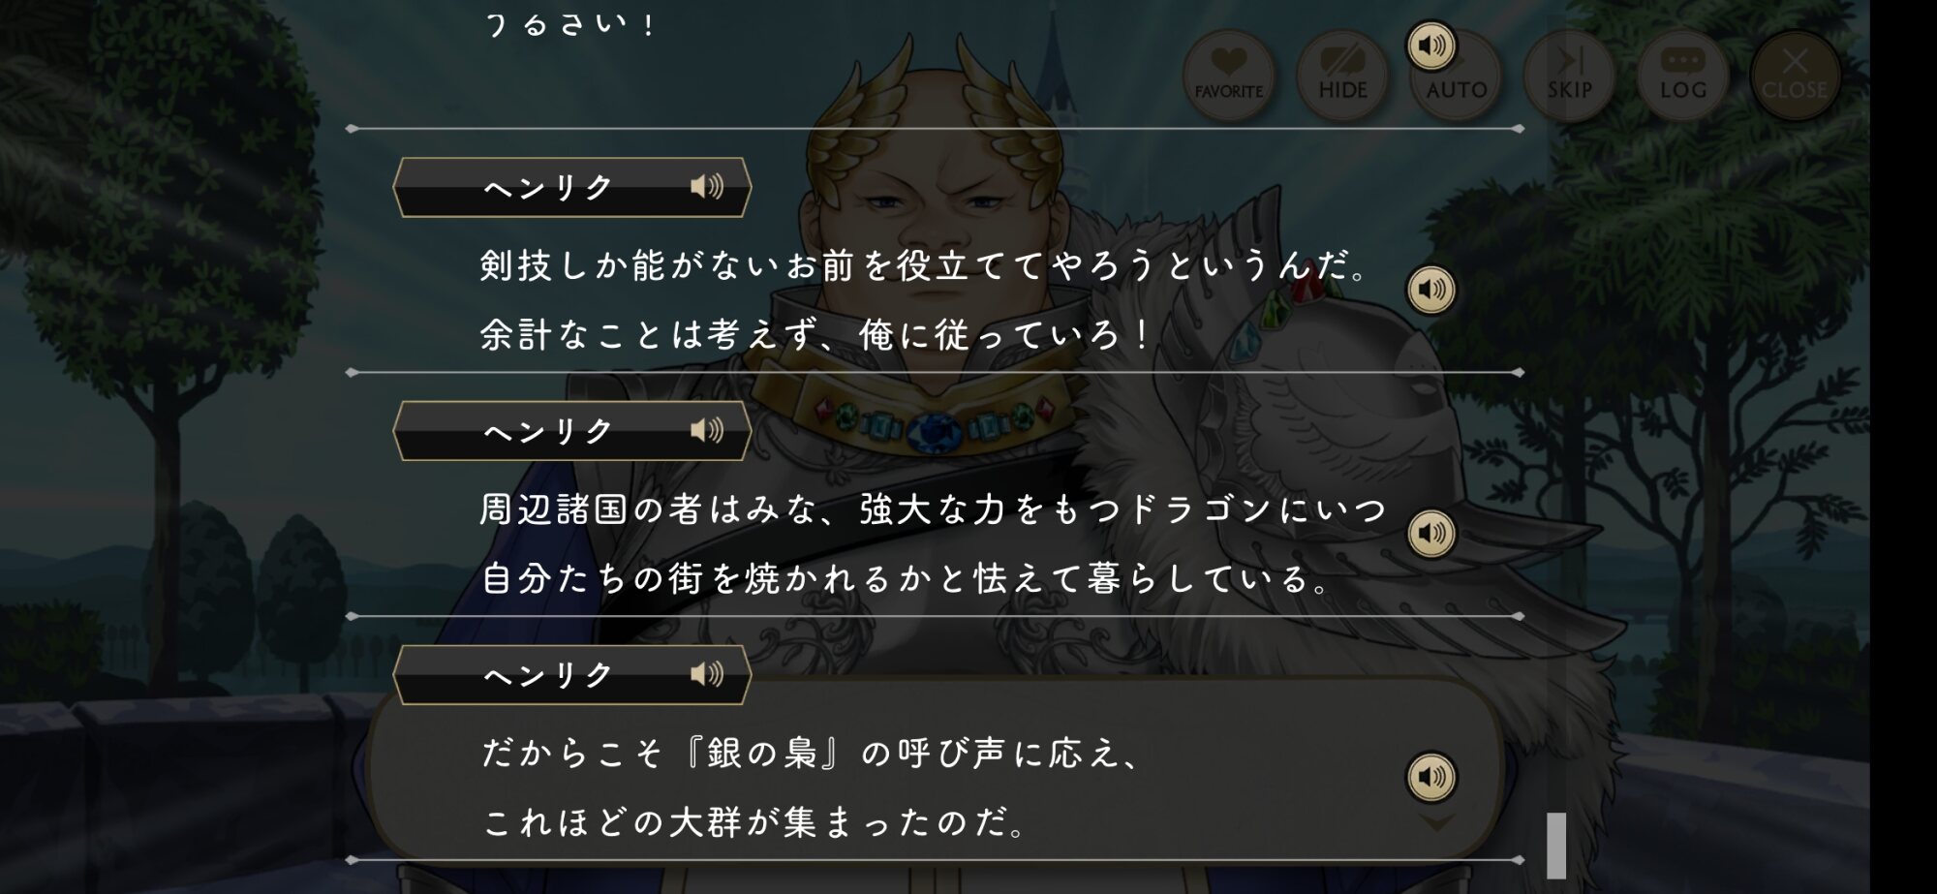Screen dimensions: 1937x894
Task: Hide the dialogue UI with HIDE button
Action: 1342,76
